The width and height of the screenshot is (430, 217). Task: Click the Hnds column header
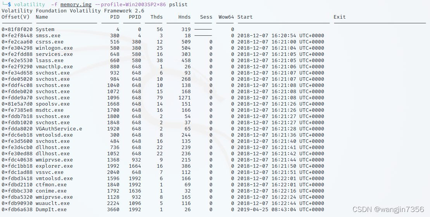pos(184,17)
